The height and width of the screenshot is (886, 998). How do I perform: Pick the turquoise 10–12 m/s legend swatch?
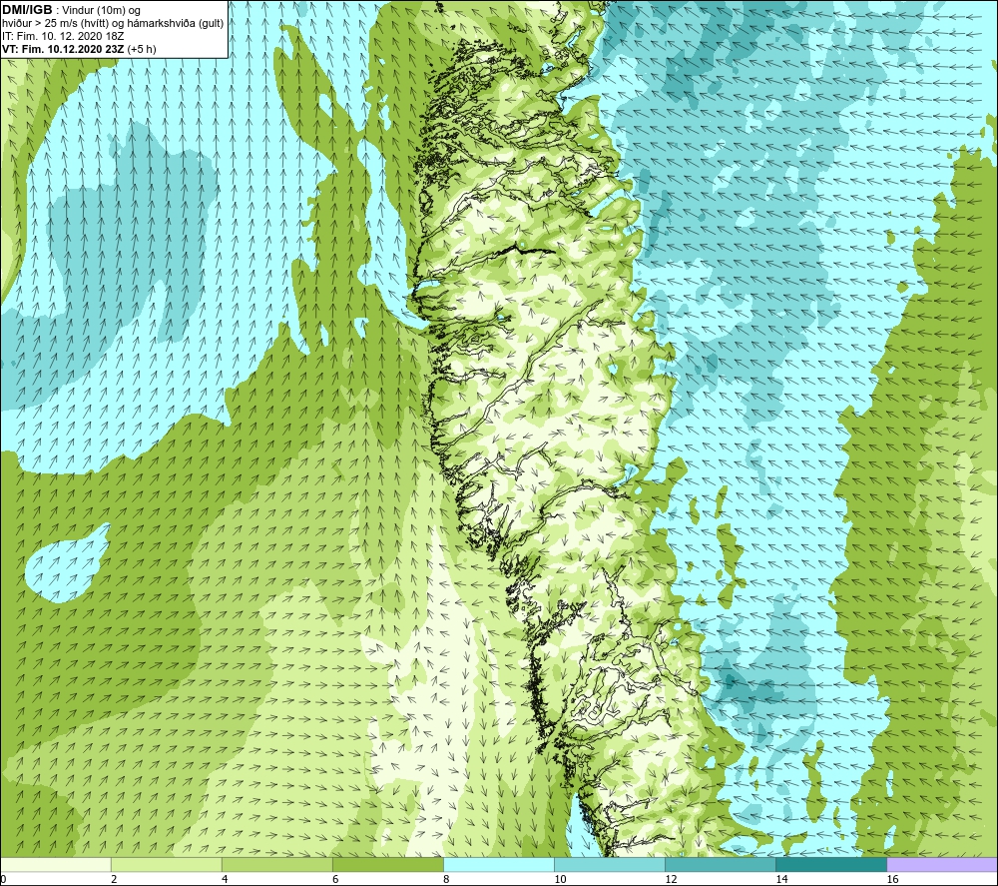tap(610, 864)
